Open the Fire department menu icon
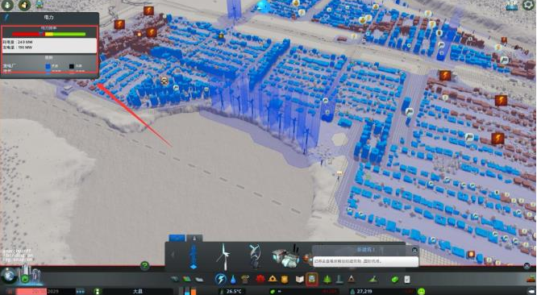Screen dimensions: 537x295 tap(273, 279)
